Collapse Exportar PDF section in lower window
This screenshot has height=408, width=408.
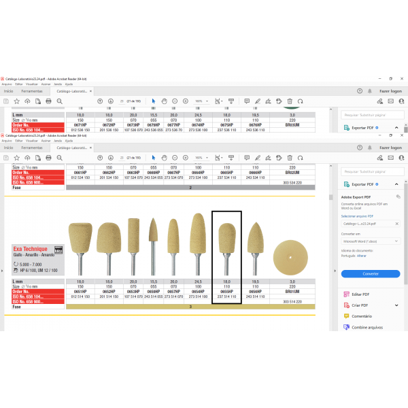396,184
